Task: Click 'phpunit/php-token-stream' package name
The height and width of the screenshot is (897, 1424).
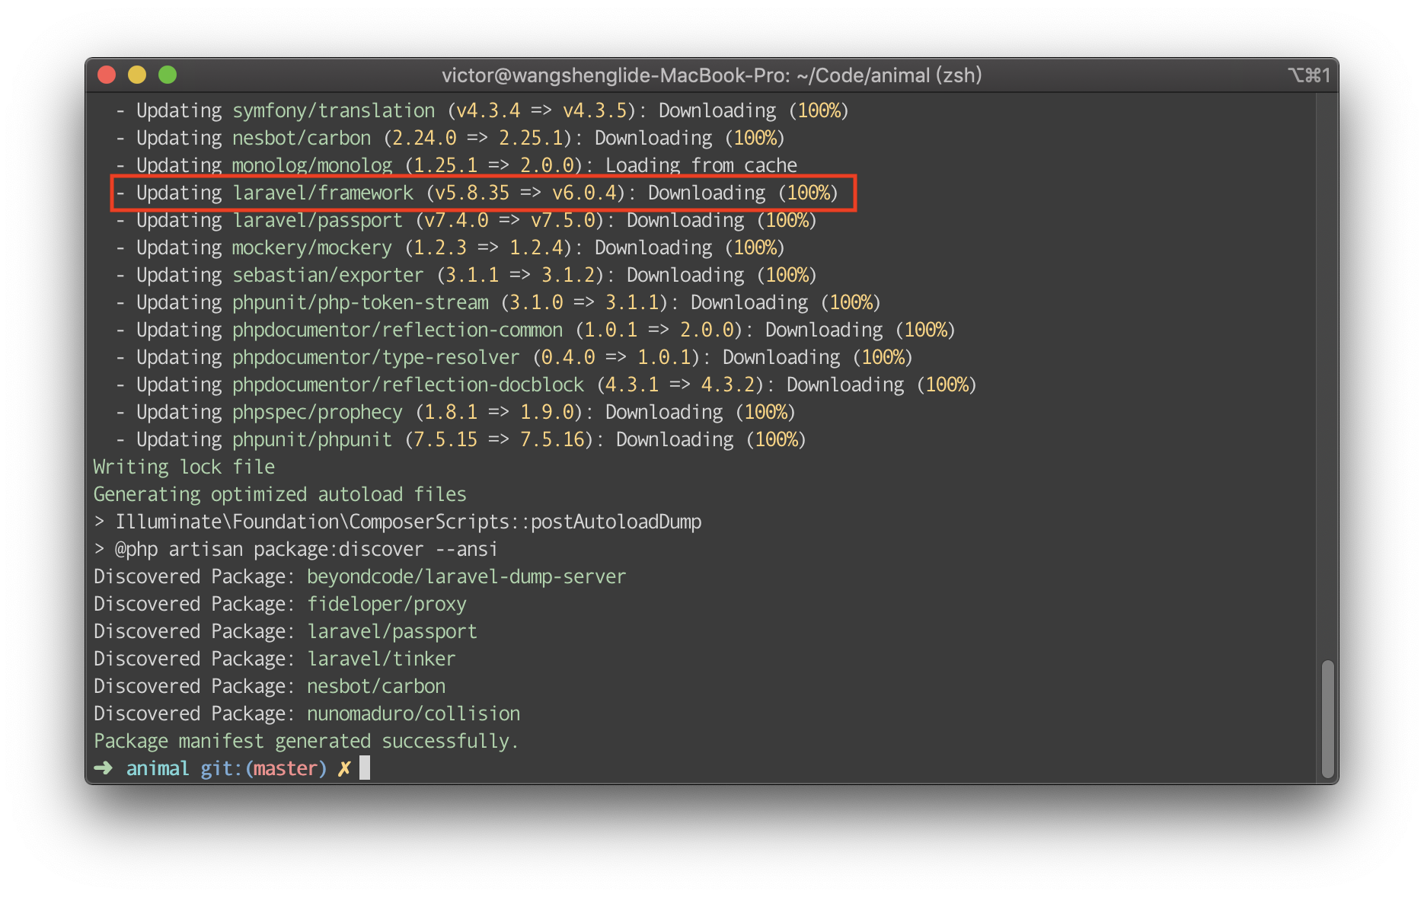Action: 360,302
